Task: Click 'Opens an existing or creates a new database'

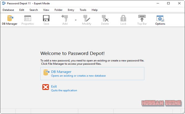Action: pos(78,76)
